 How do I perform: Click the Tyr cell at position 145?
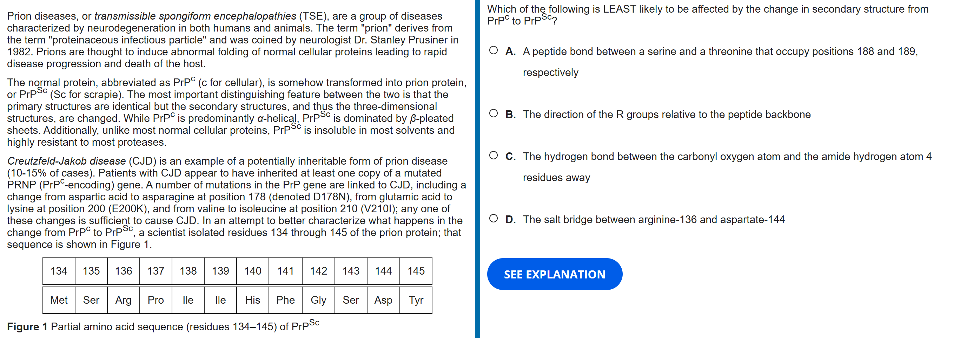pyautogui.click(x=416, y=300)
